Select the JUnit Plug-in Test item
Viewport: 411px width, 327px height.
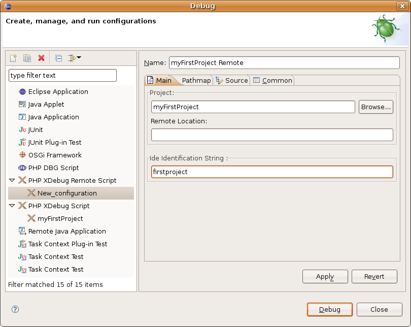54,143
